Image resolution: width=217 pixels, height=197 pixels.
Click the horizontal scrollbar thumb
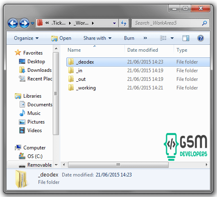pos(118,165)
